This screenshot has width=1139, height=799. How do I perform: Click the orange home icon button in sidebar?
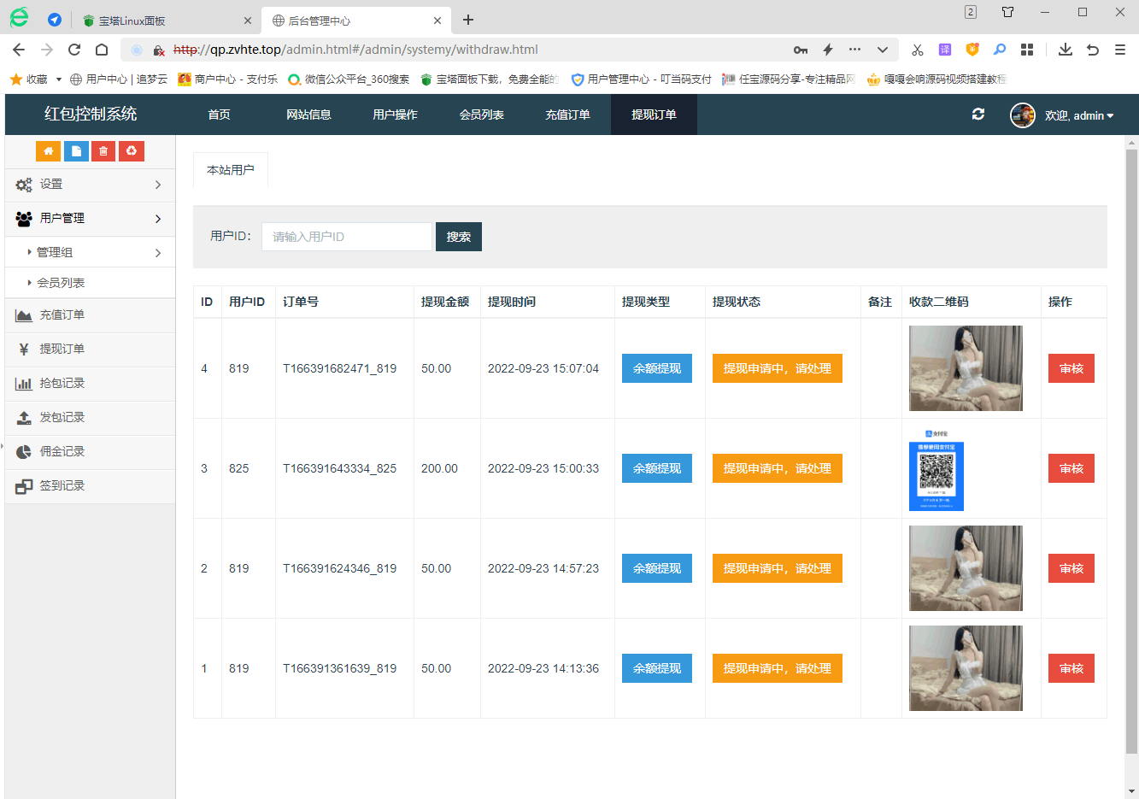coord(48,151)
